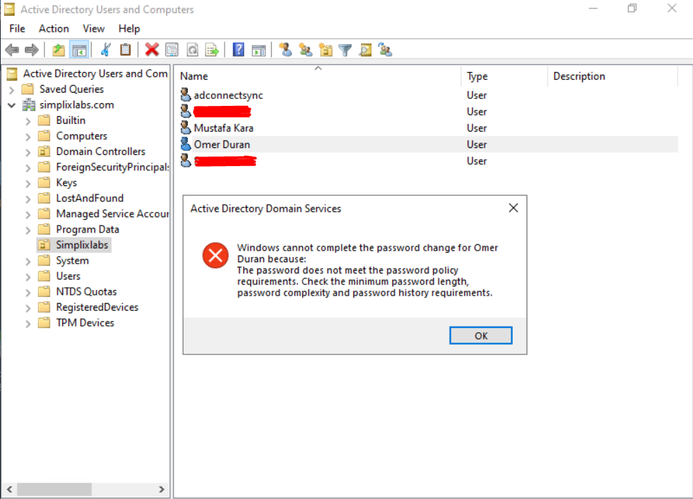The width and height of the screenshot is (693, 499).
Task: Go up one level with the folder icon
Action: click(x=58, y=50)
